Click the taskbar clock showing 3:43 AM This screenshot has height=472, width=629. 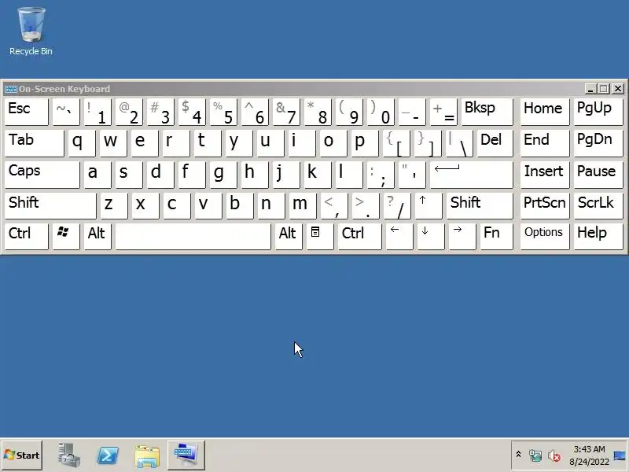pyautogui.click(x=589, y=455)
